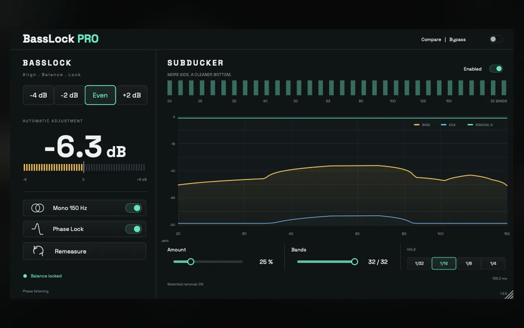This screenshot has height=328, width=524.
Task: Set hold to 1/32
Action: tap(419, 263)
